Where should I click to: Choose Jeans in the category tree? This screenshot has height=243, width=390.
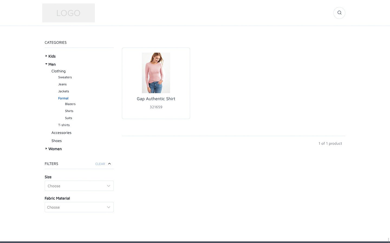(62, 84)
